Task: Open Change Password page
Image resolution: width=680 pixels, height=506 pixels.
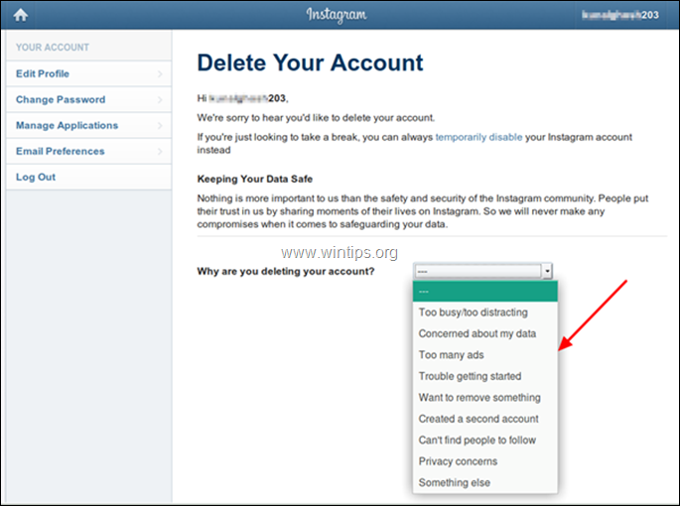Action: click(x=89, y=99)
